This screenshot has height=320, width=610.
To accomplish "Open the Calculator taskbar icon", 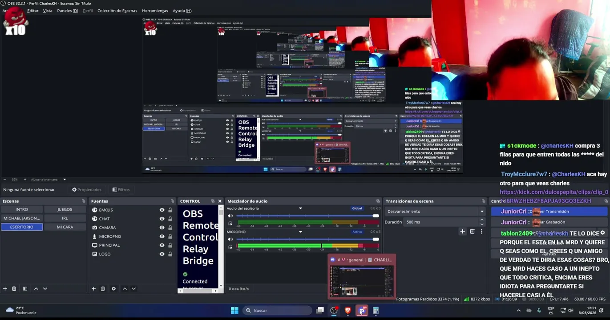I will tap(376, 311).
